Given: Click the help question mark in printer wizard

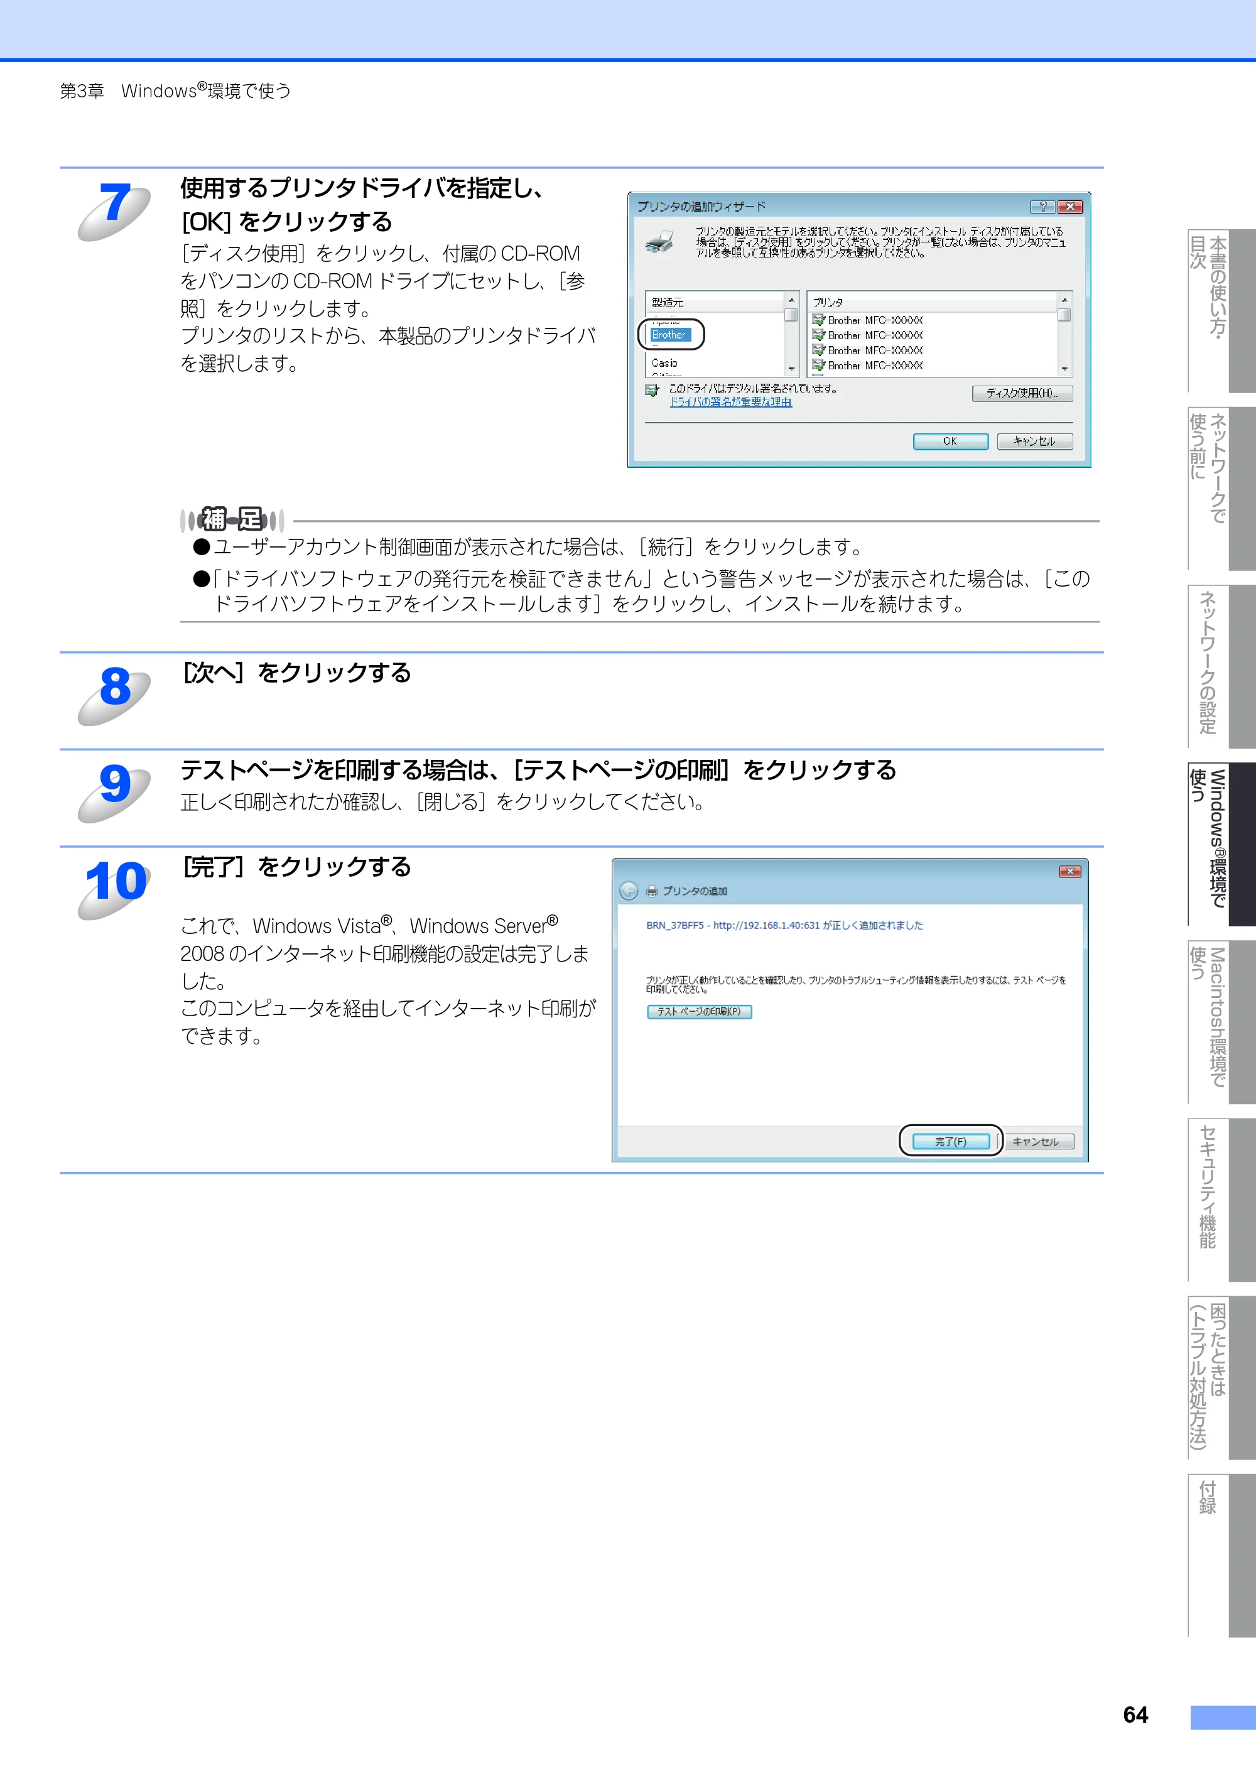Looking at the screenshot, I should (1042, 207).
